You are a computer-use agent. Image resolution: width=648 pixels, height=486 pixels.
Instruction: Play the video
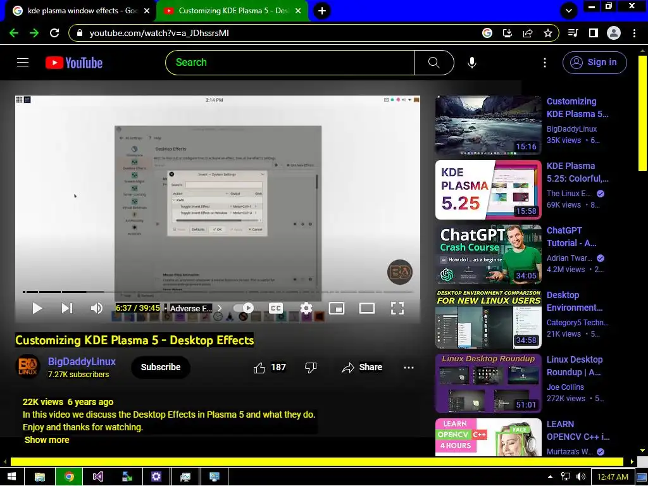(37, 308)
